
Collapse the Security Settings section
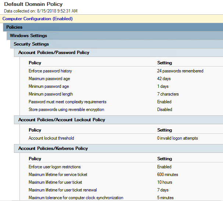point(31,44)
